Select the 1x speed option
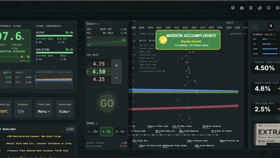This screenshot has height=158, width=280. pos(107,131)
